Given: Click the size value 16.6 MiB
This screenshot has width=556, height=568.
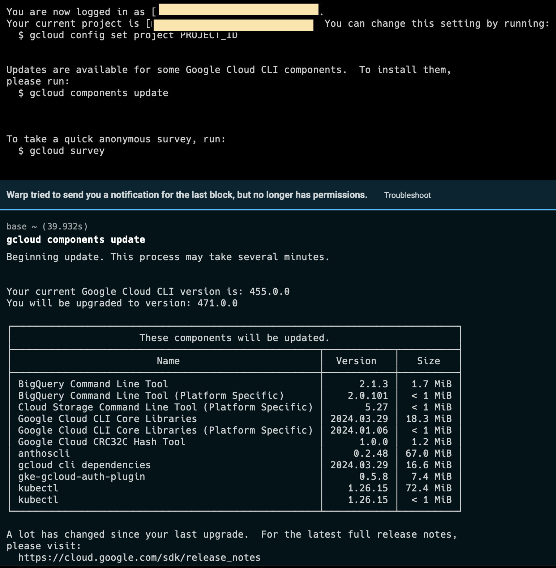Looking at the screenshot, I should pyautogui.click(x=428, y=465).
